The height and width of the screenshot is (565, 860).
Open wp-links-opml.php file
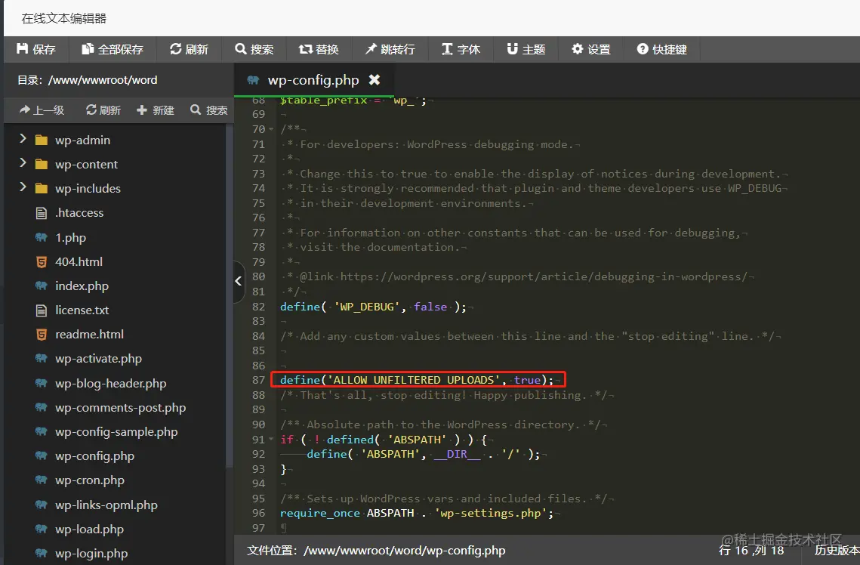point(106,505)
